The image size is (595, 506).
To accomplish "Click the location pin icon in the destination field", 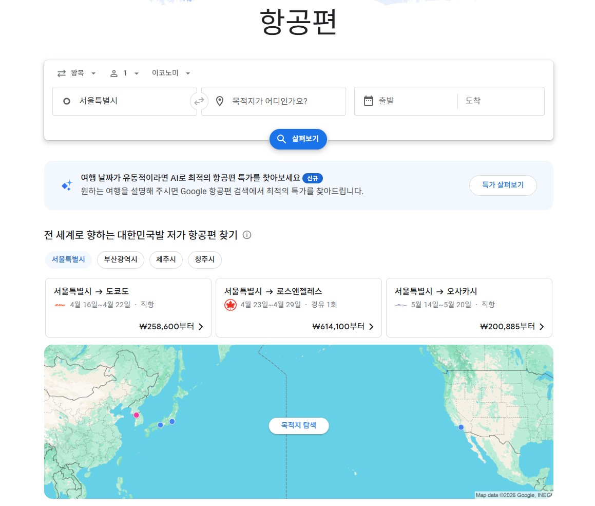I will (219, 101).
